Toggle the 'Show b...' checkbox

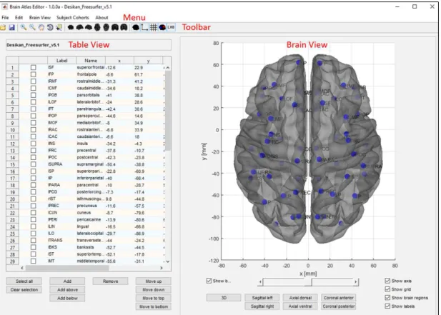(209, 281)
